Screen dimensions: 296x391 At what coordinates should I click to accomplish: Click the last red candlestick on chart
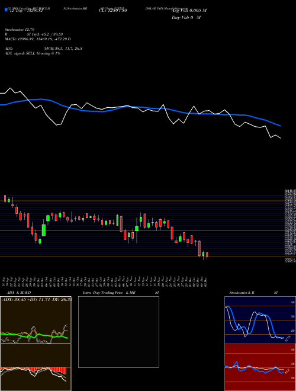(207, 255)
